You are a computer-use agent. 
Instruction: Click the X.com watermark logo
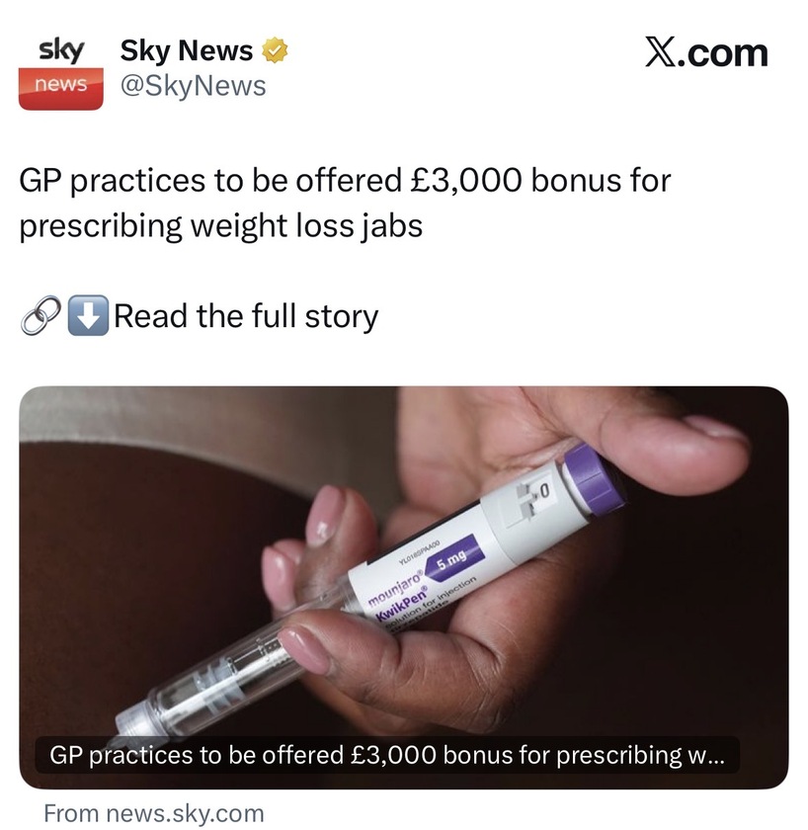click(x=706, y=52)
